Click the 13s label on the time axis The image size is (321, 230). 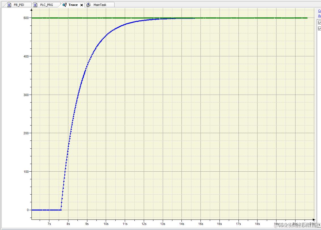click(x=163, y=224)
